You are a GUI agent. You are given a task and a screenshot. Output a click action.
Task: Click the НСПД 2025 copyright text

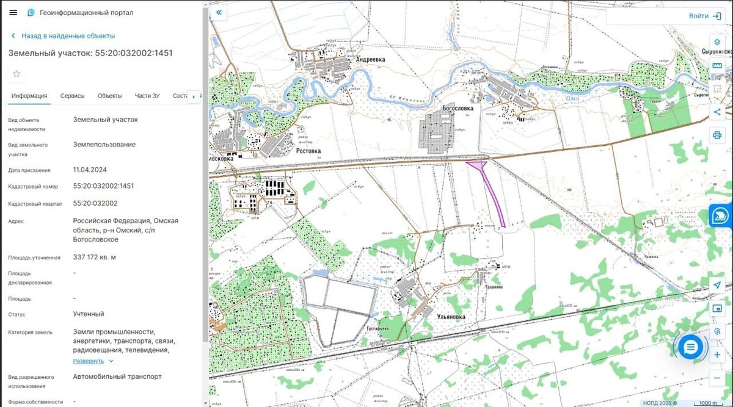point(659,403)
